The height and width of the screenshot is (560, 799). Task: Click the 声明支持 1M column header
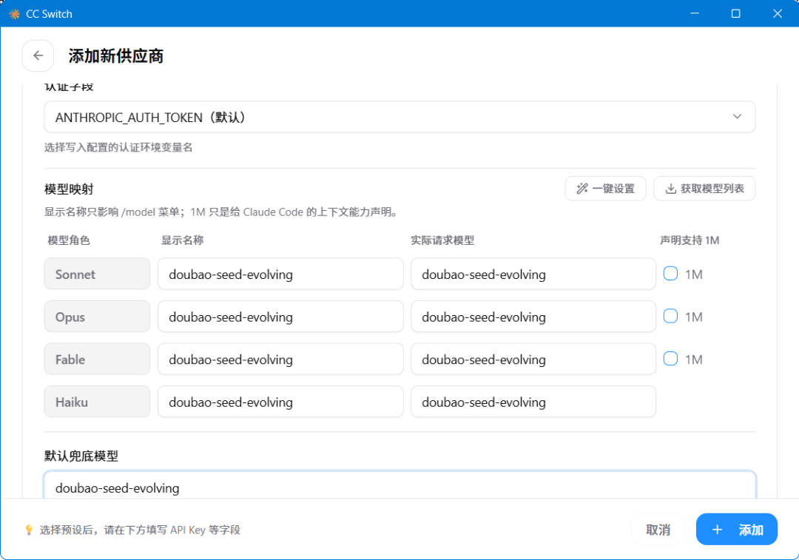690,240
